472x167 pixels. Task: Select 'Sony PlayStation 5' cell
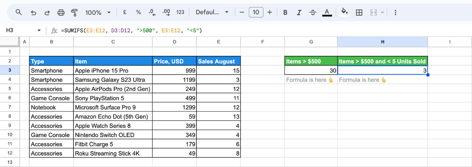point(113,98)
